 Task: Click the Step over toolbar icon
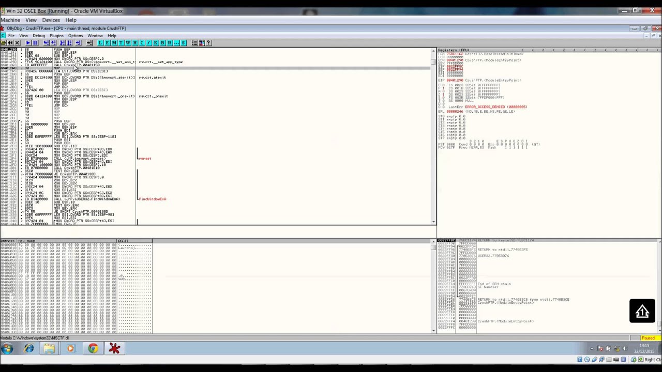(54, 43)
